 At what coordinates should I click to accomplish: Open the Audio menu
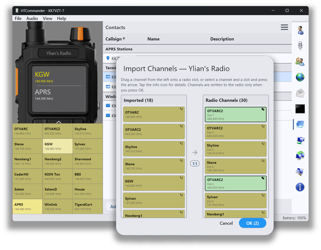coord(32,18)
